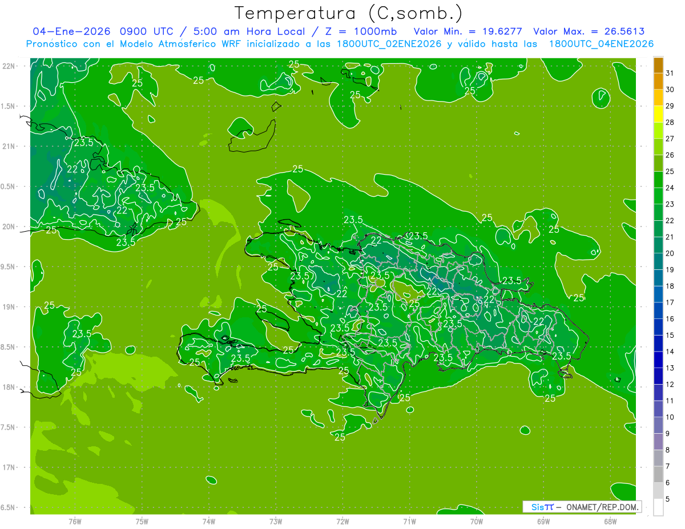Pick the orange swatch between 30 and 31
This screenshot has height=529, width=685.
point(658,82)
